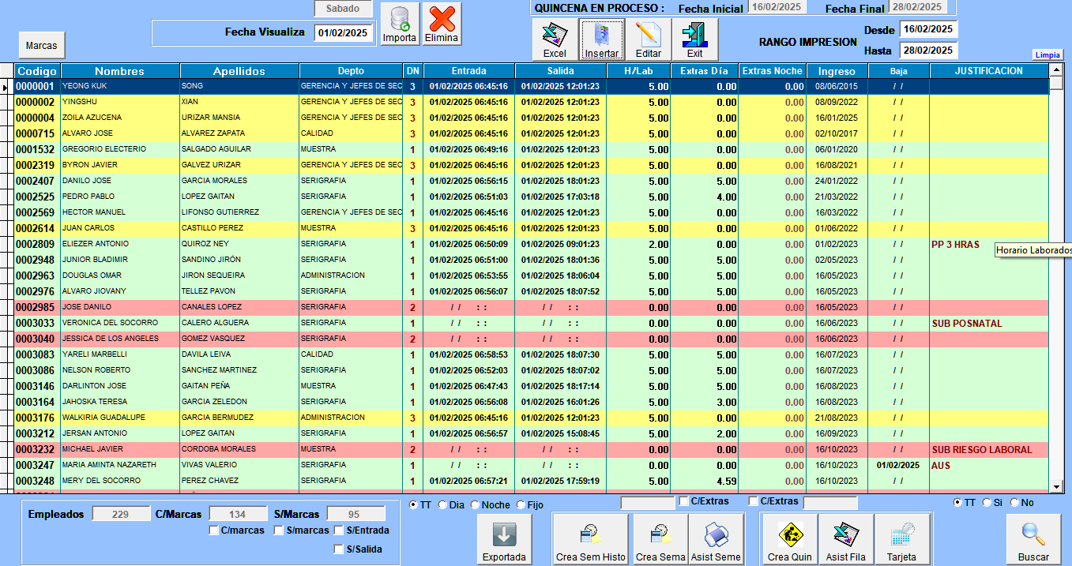Click the Apellidos column header
Image resolution: width=1072 pixels, height=566 pixels.
pyautogui.click(x=239, y=71)
